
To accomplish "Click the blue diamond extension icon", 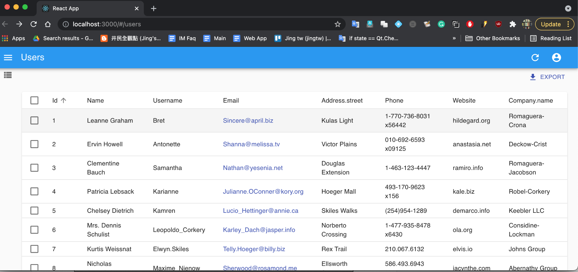I will [x=398, y=24].
